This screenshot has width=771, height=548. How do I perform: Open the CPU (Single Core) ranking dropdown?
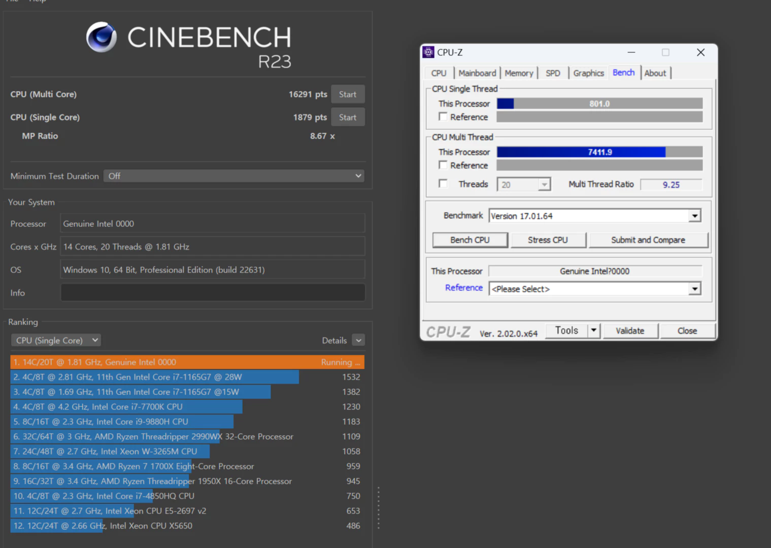click(56, 340)
